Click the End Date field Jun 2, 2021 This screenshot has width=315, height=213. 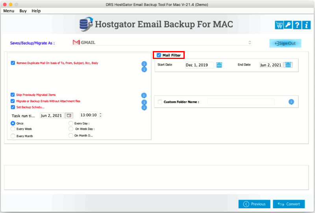tap(271, 65)
